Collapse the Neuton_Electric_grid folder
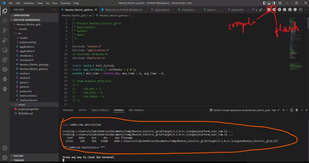Viewport: 309px width, 163px height. point(34,24)
